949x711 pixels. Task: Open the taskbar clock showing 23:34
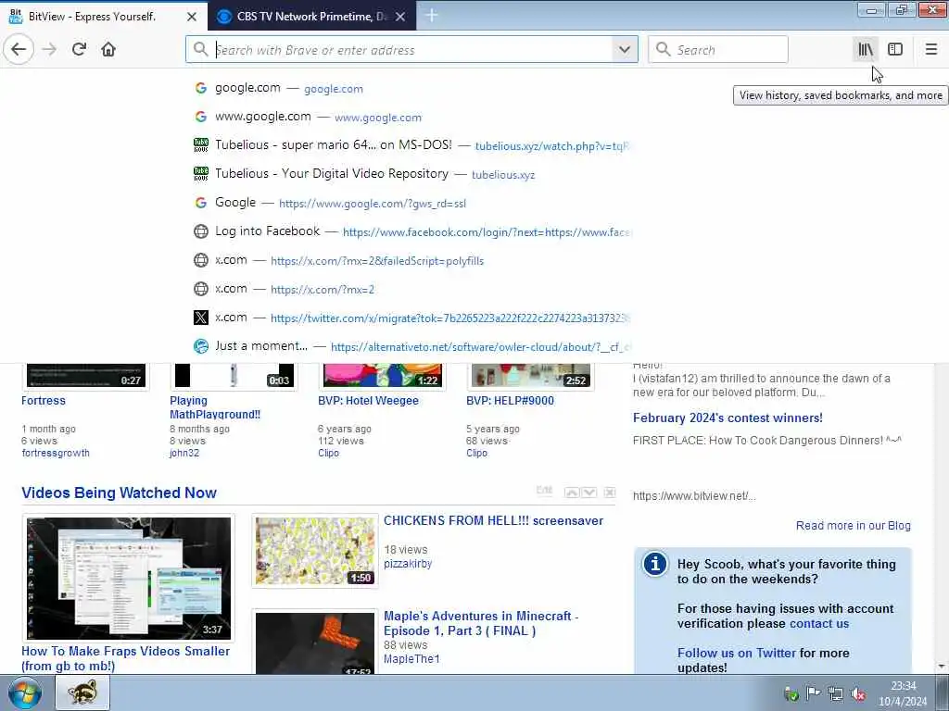903,693
